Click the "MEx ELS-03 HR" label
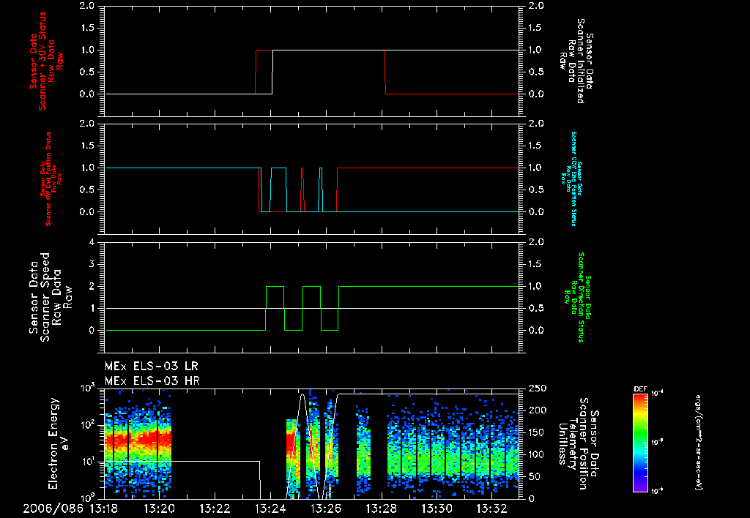This screenshot has width=750, height=518. pyautogui.click(x=152, y=381)
